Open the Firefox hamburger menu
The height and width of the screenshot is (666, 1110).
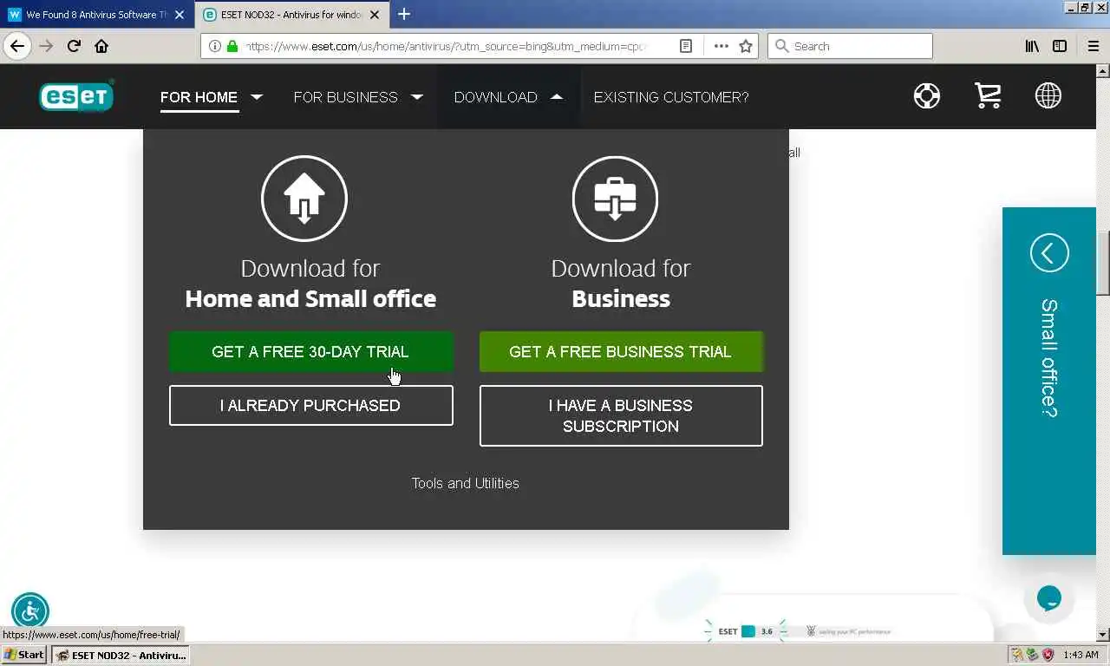(1093, 46)
